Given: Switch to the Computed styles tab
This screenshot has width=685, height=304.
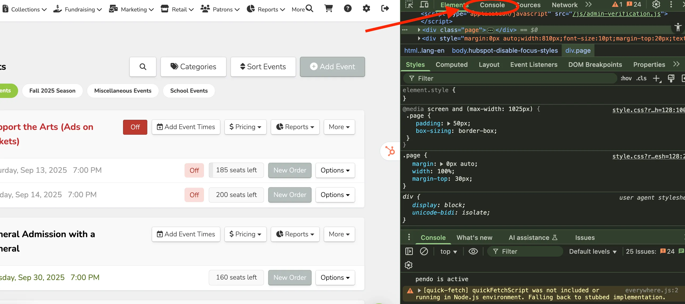Looking at the screenshot, I should 451,65.
